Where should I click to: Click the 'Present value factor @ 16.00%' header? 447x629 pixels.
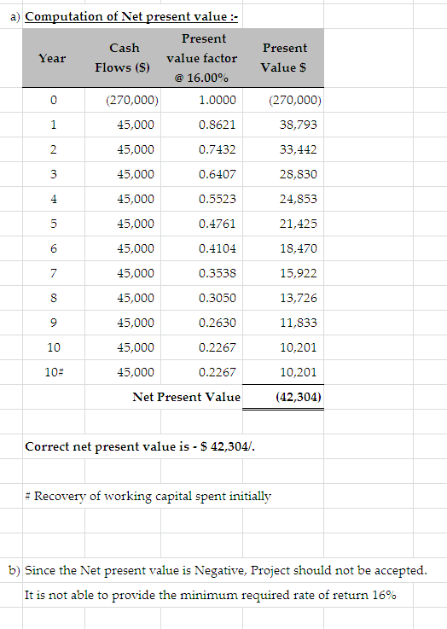[x=201, y=58]
